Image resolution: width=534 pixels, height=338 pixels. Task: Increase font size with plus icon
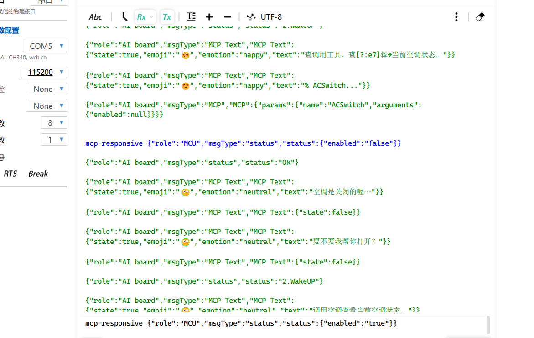pyautogui.click(x=209, y=17)
